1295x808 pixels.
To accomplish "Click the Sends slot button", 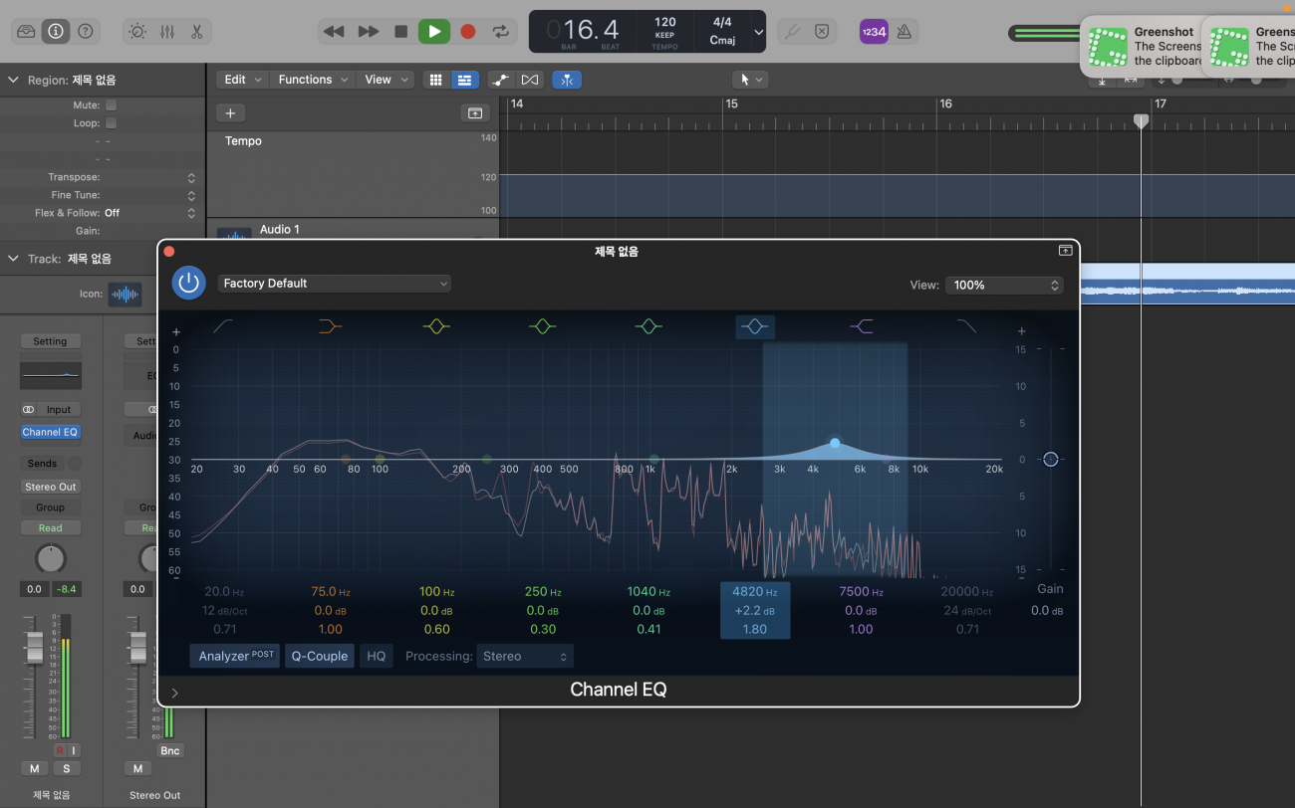I will (x=43, y=464).
